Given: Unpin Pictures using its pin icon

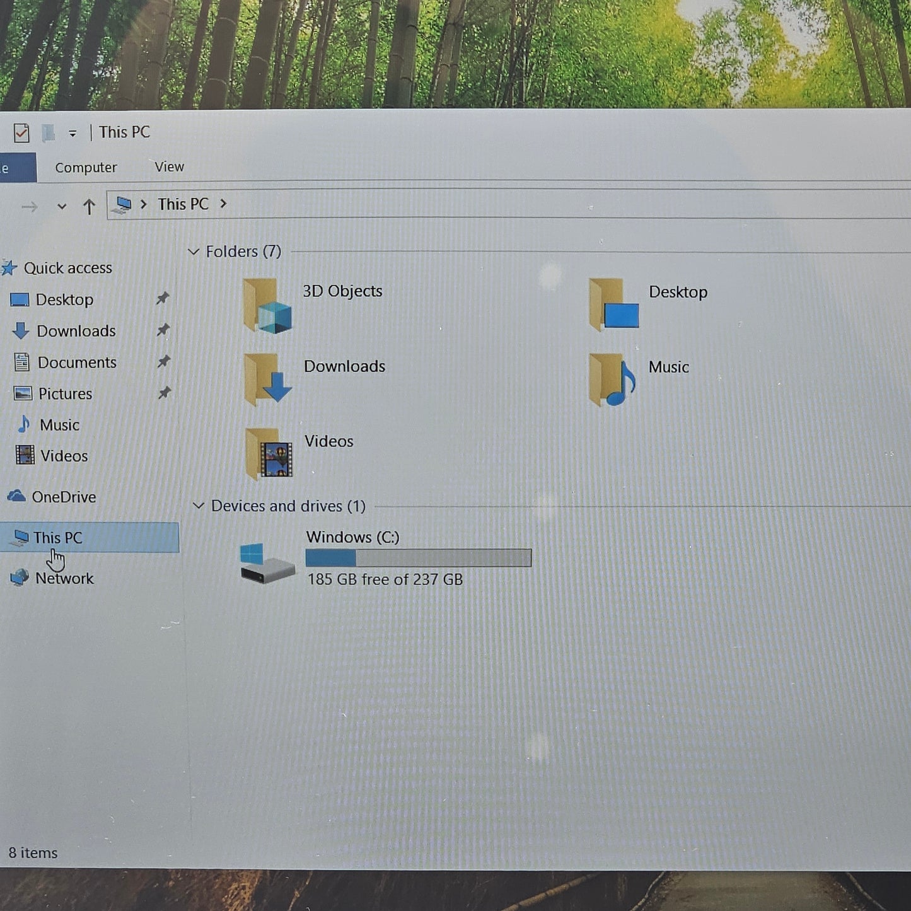Looking at the screenshot, I should tap(164, 393).
